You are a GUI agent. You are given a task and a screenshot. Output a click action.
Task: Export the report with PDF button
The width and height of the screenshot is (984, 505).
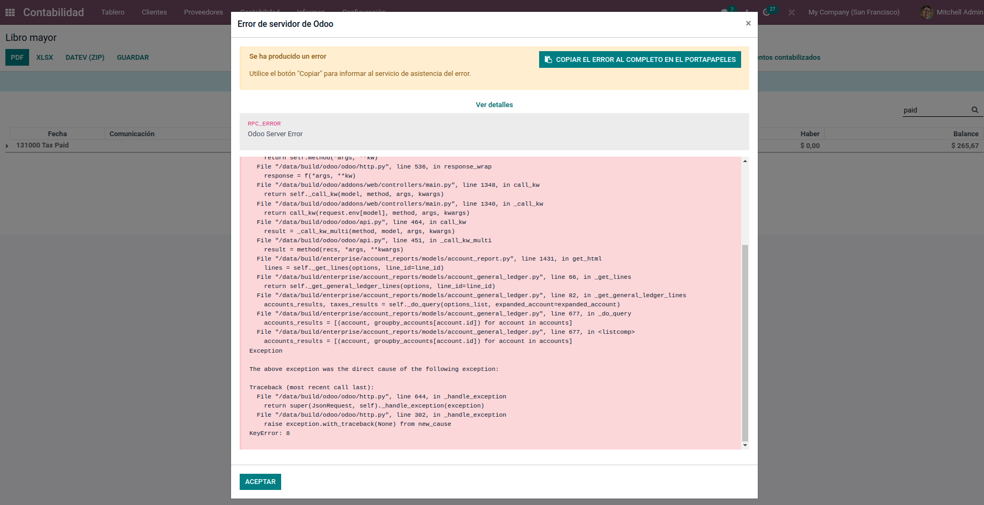(17, 58)
